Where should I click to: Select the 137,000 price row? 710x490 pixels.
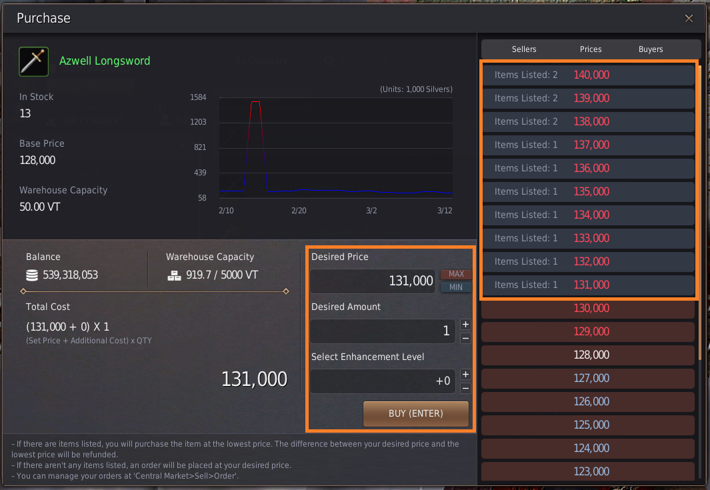588,145
